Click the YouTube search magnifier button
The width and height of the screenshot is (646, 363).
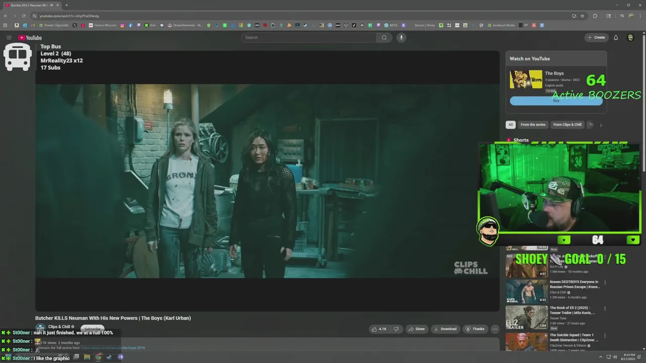click(384, 37)
